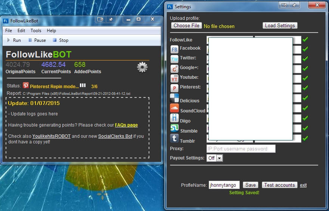Click pin icon in FollowLikeBot title bar
This screenshot has width=329, height=211.
coord(111,19)
